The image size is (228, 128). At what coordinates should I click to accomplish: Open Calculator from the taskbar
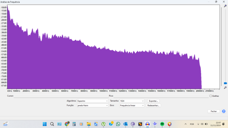click(74, 124)
